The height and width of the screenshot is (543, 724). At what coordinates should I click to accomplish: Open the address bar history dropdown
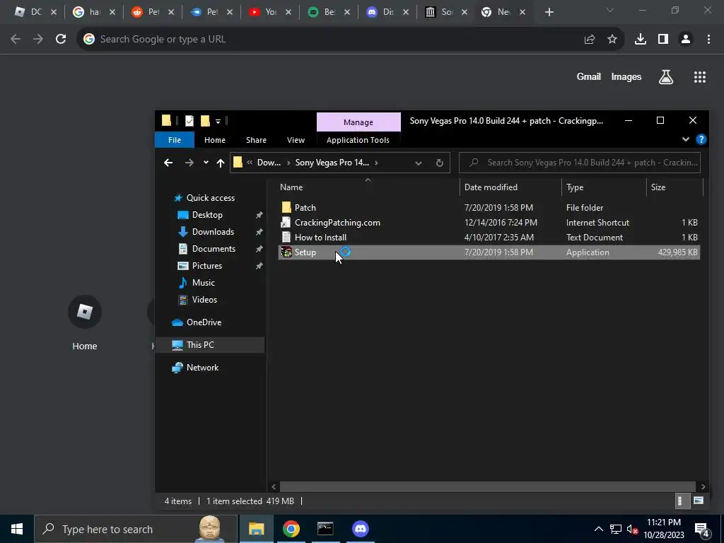click(x=419, y=163)
